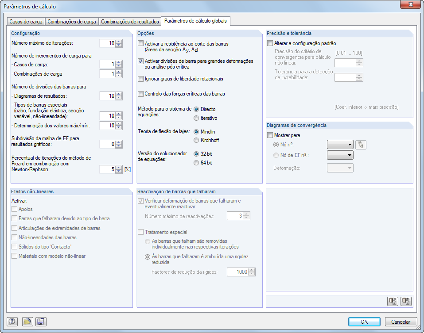This screenshot has height=333, width=424.
Task: Choose '64-bit' solver version
Action: [196, 162]
